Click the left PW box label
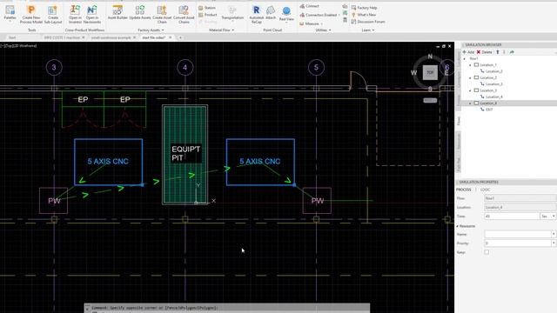The width and height of the screenshot is (557, 313). tap(54, 201)
